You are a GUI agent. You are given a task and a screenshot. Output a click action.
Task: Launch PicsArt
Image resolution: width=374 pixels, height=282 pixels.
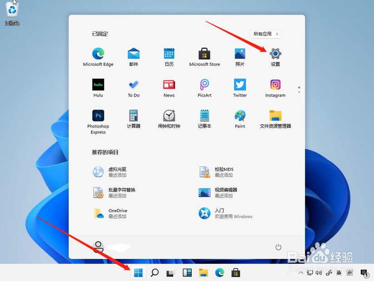pos(204,88)
